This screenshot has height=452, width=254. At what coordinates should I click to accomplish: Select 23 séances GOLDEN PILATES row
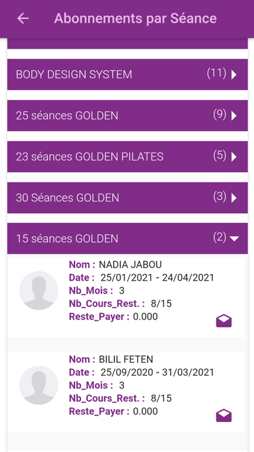128,157
